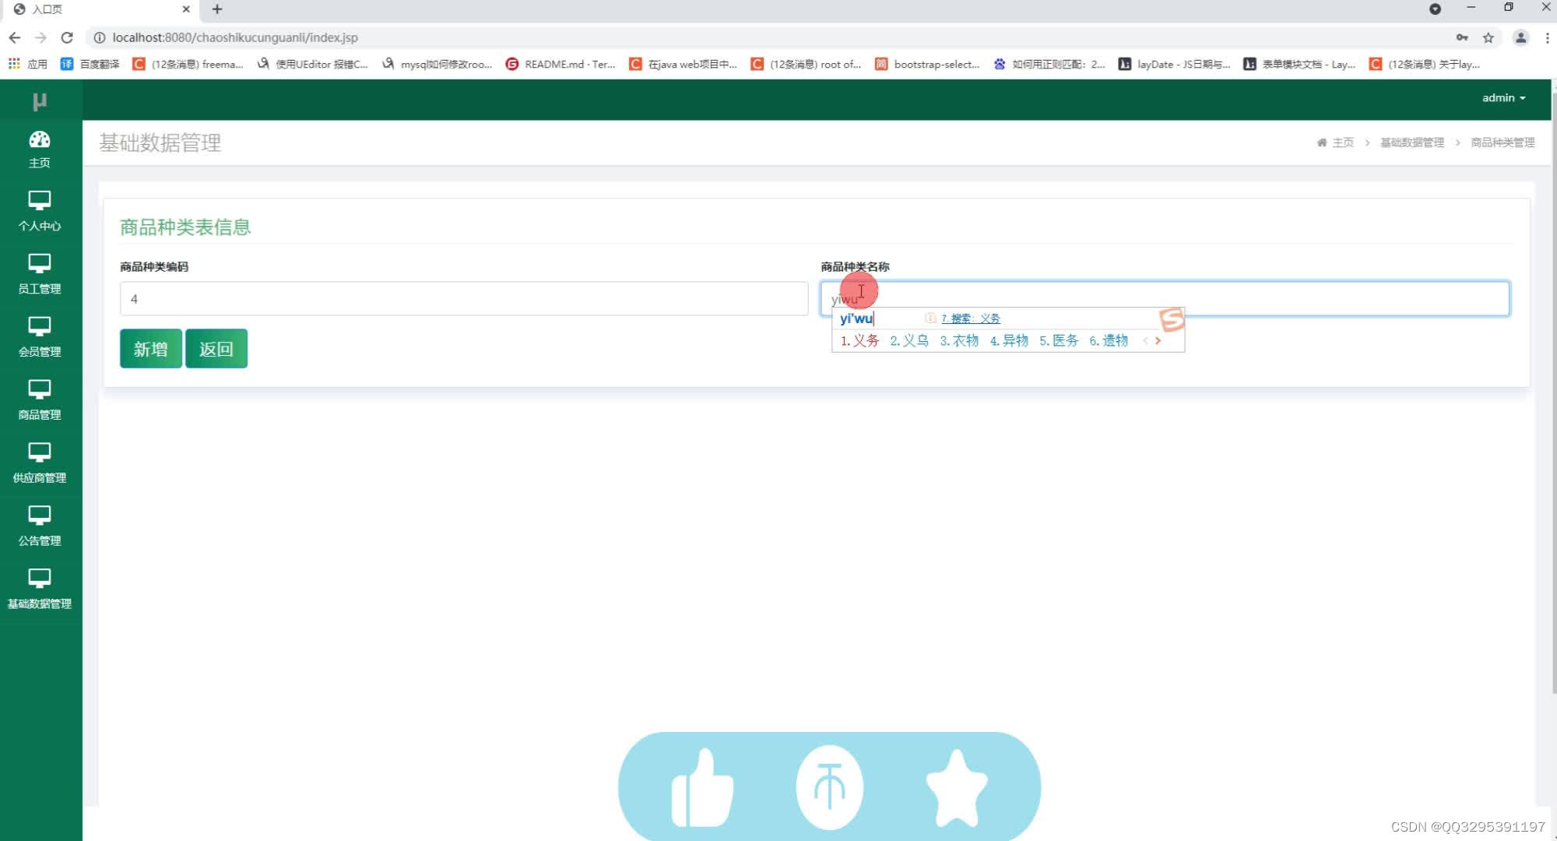Open 会员管理 in the sidebar
The image size is (1557, 841).
(40, 337)
